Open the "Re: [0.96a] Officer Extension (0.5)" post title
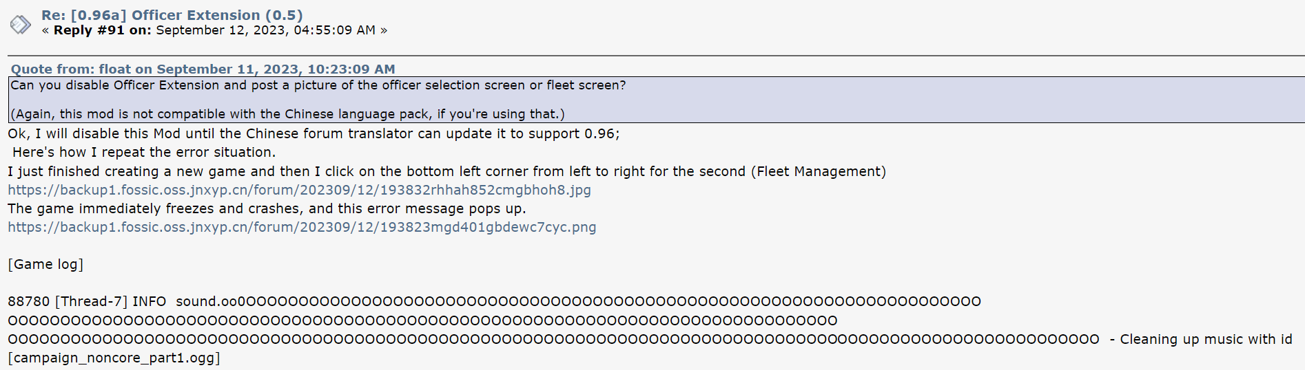The image size is (1305, 370). pos(172,15)
